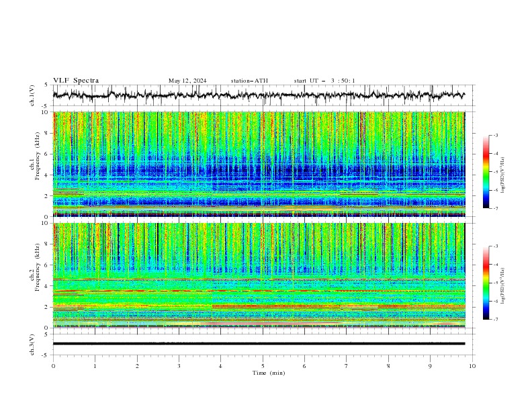Click the ch.2 spectrogram "6" kHz tick label
This screenshot has height=411, width=532.
point(46,265)
